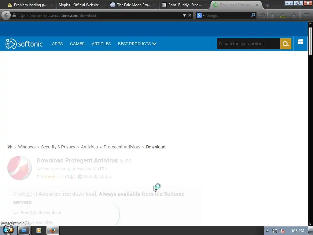The width and height of the screenshot is (313, 235).
Task: Click the yellow search button
Action: [x=286, y=44]
